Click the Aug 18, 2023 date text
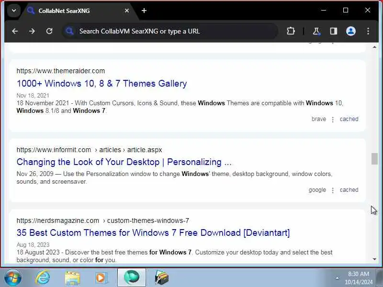 pos(33,245)
